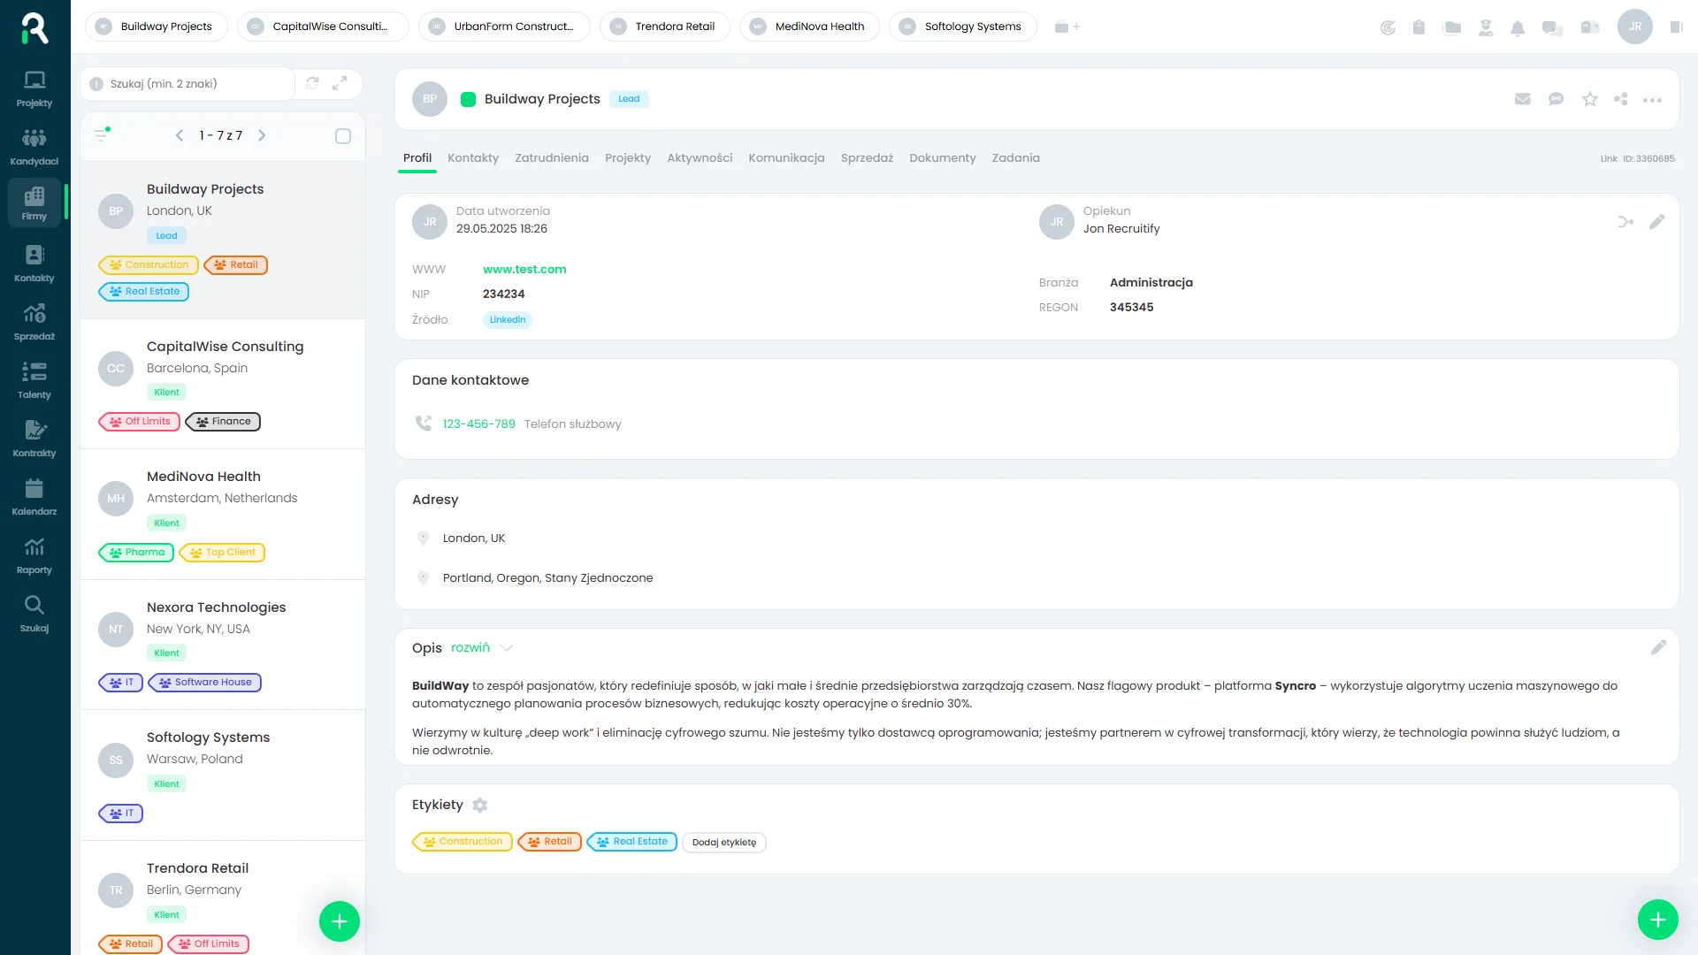
Task: Open the Zatrudnienia tab
Action: coord(552,157)
